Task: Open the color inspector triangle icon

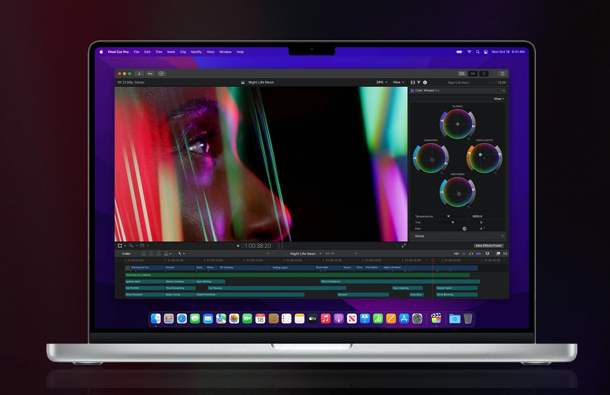Action: click(x=419, y=82)
